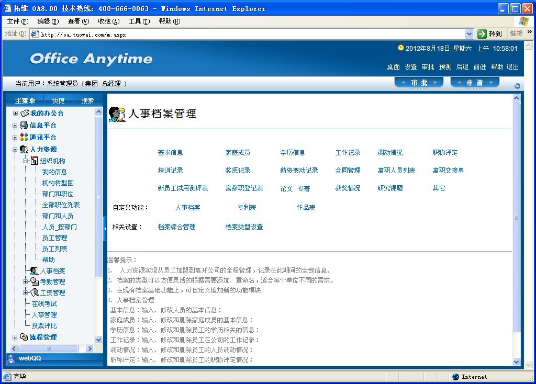The image size is (536, 384).
Task: Click the 考勤管理 clock icon
Action: point(34,281)
